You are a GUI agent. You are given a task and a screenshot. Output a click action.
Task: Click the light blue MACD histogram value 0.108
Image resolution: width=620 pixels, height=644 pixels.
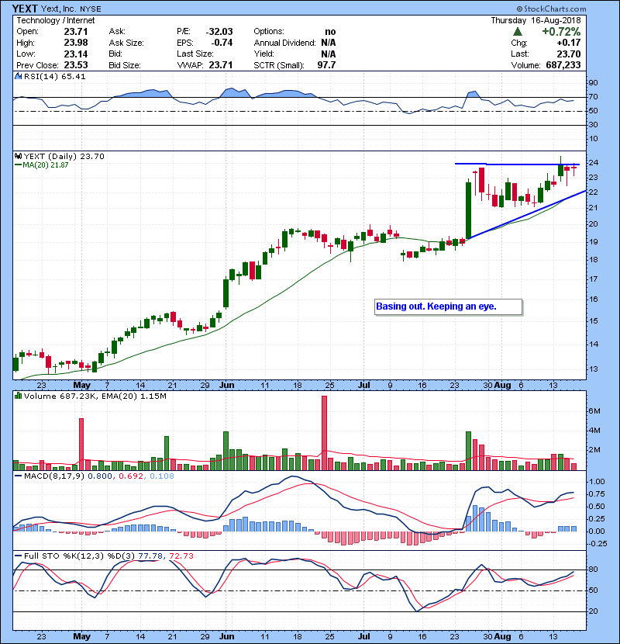click(x=162, y=476)
